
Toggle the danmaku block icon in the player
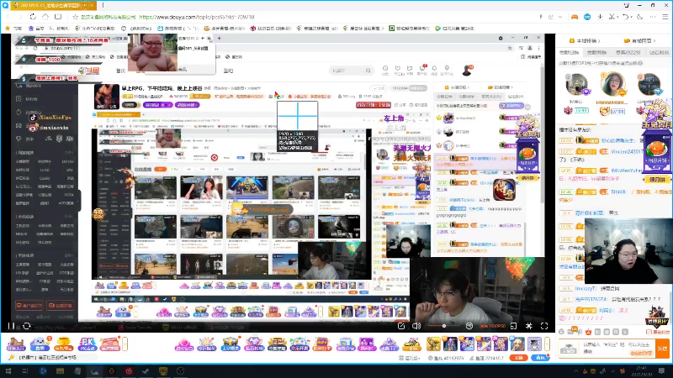tap(469, 326)
